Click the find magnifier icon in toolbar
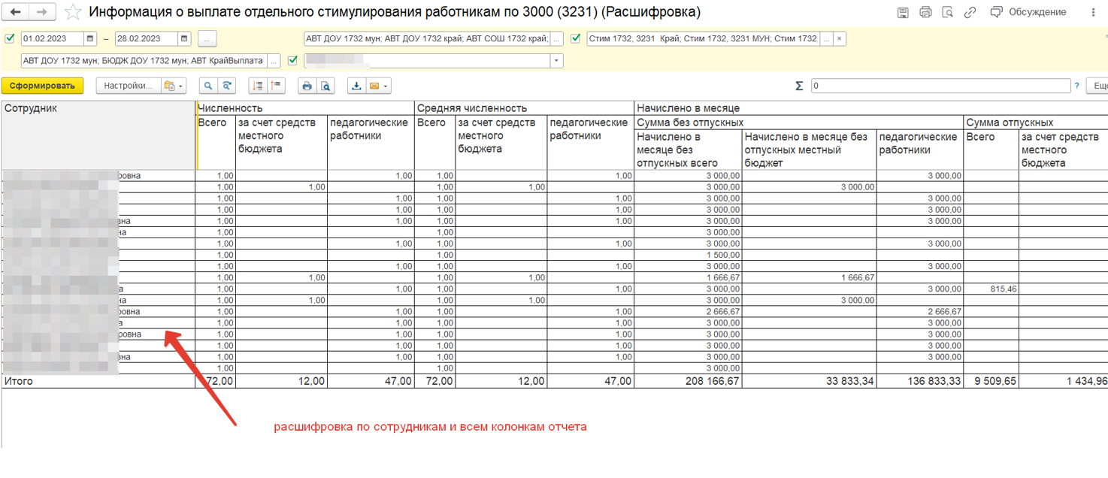This screenshot has width=1108, height=478. point(208,86)
